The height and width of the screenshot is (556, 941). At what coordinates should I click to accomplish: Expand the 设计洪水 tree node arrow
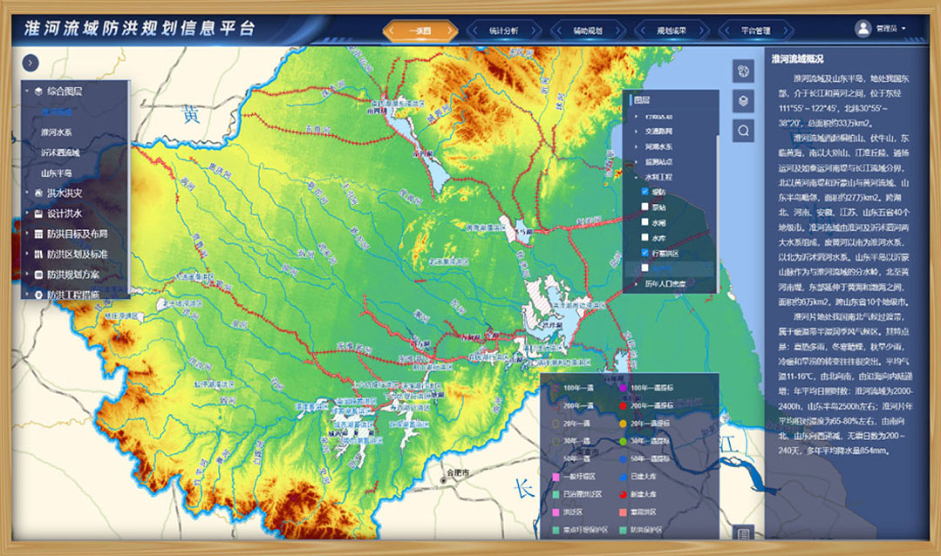[27, 214]
